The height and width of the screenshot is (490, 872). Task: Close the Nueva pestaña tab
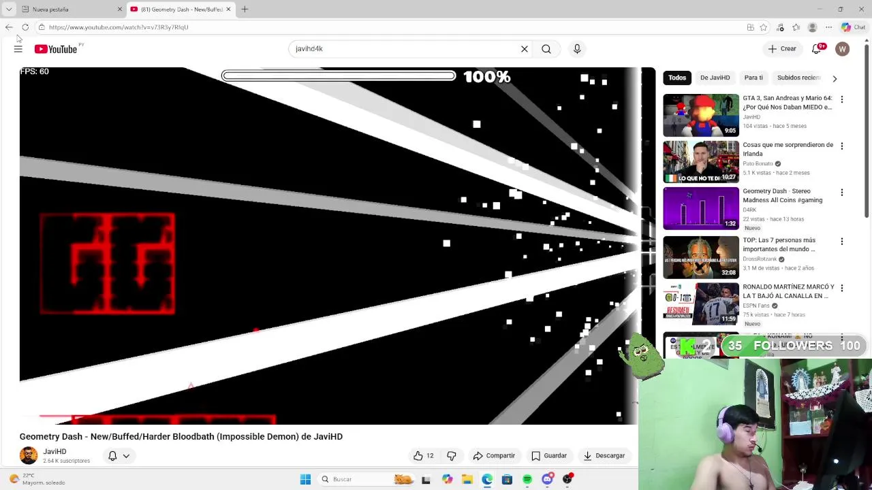point(120,10)
